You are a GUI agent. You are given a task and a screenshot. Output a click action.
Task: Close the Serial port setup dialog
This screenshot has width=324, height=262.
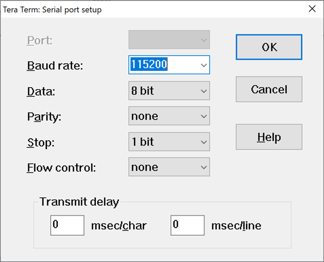pyautogui.click(x=312, y=9)
